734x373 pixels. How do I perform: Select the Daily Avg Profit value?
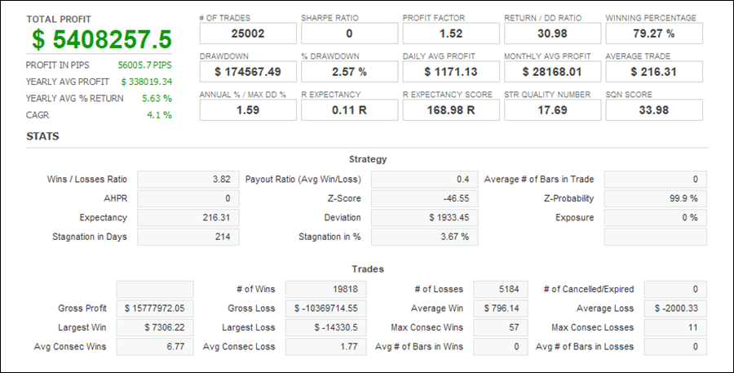451,72
